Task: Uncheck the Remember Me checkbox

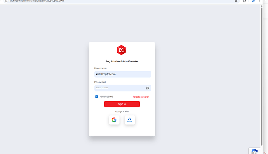Action: [97, 97]
